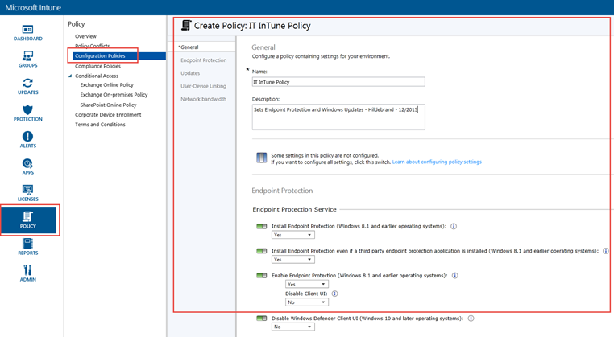Click info icon for third party endpoint setting

(x=605, y=251)
